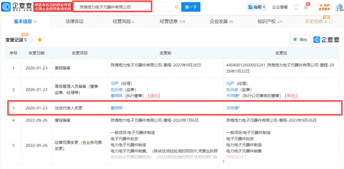
Task: Open 方祥建 link in legal representative row
Action: (232, 108)
